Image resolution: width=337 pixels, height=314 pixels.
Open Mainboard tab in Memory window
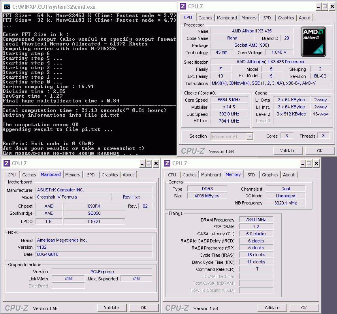pyautogui.click(x=211, y=175)
